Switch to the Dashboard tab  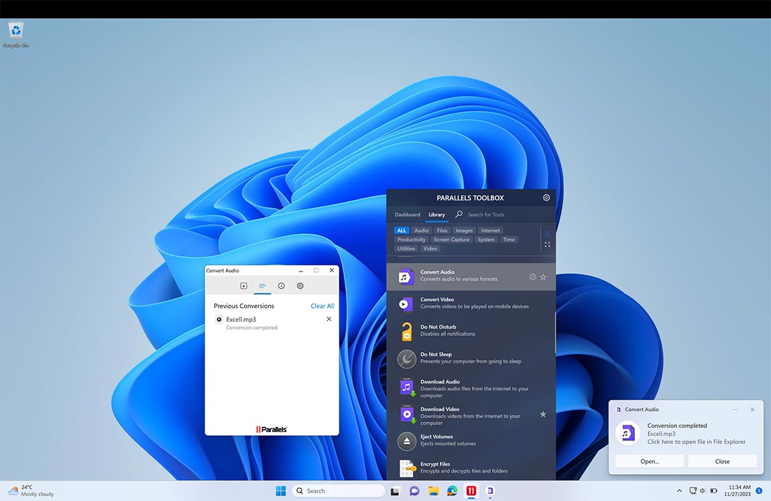[407, 215]
